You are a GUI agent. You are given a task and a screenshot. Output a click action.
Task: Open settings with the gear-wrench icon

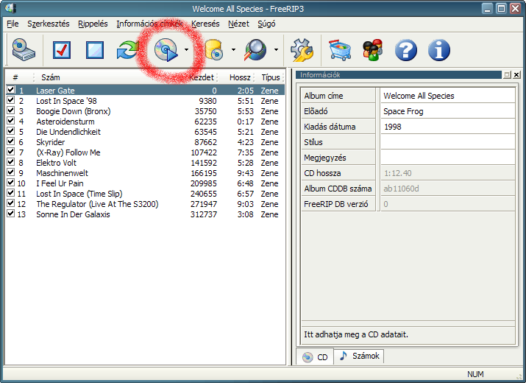pos(302,50)
